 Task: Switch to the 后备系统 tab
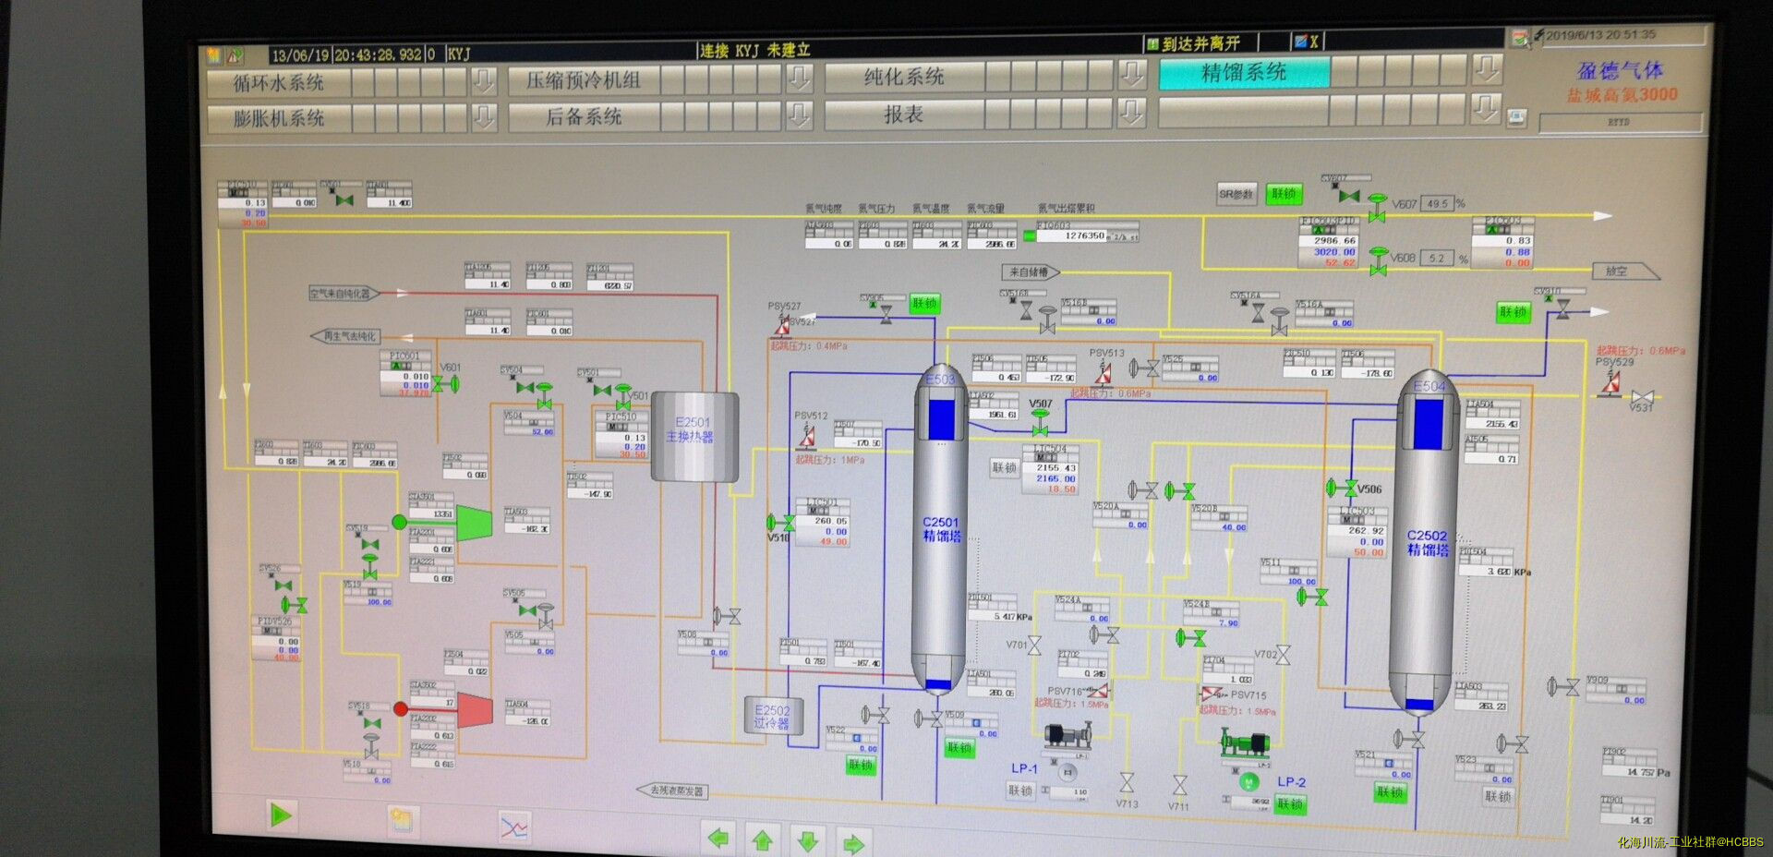pos(584,116)
